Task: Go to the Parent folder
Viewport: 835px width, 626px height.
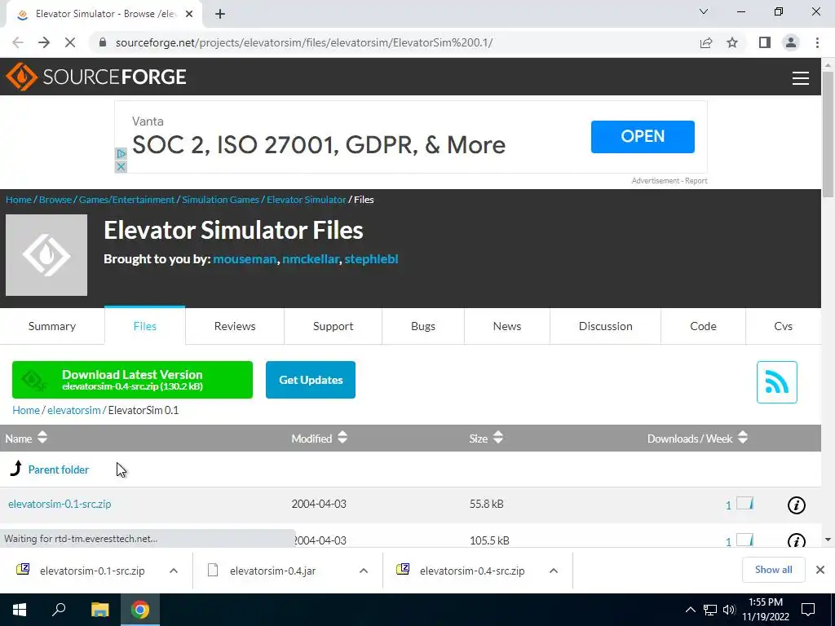Action: [59, 469]
